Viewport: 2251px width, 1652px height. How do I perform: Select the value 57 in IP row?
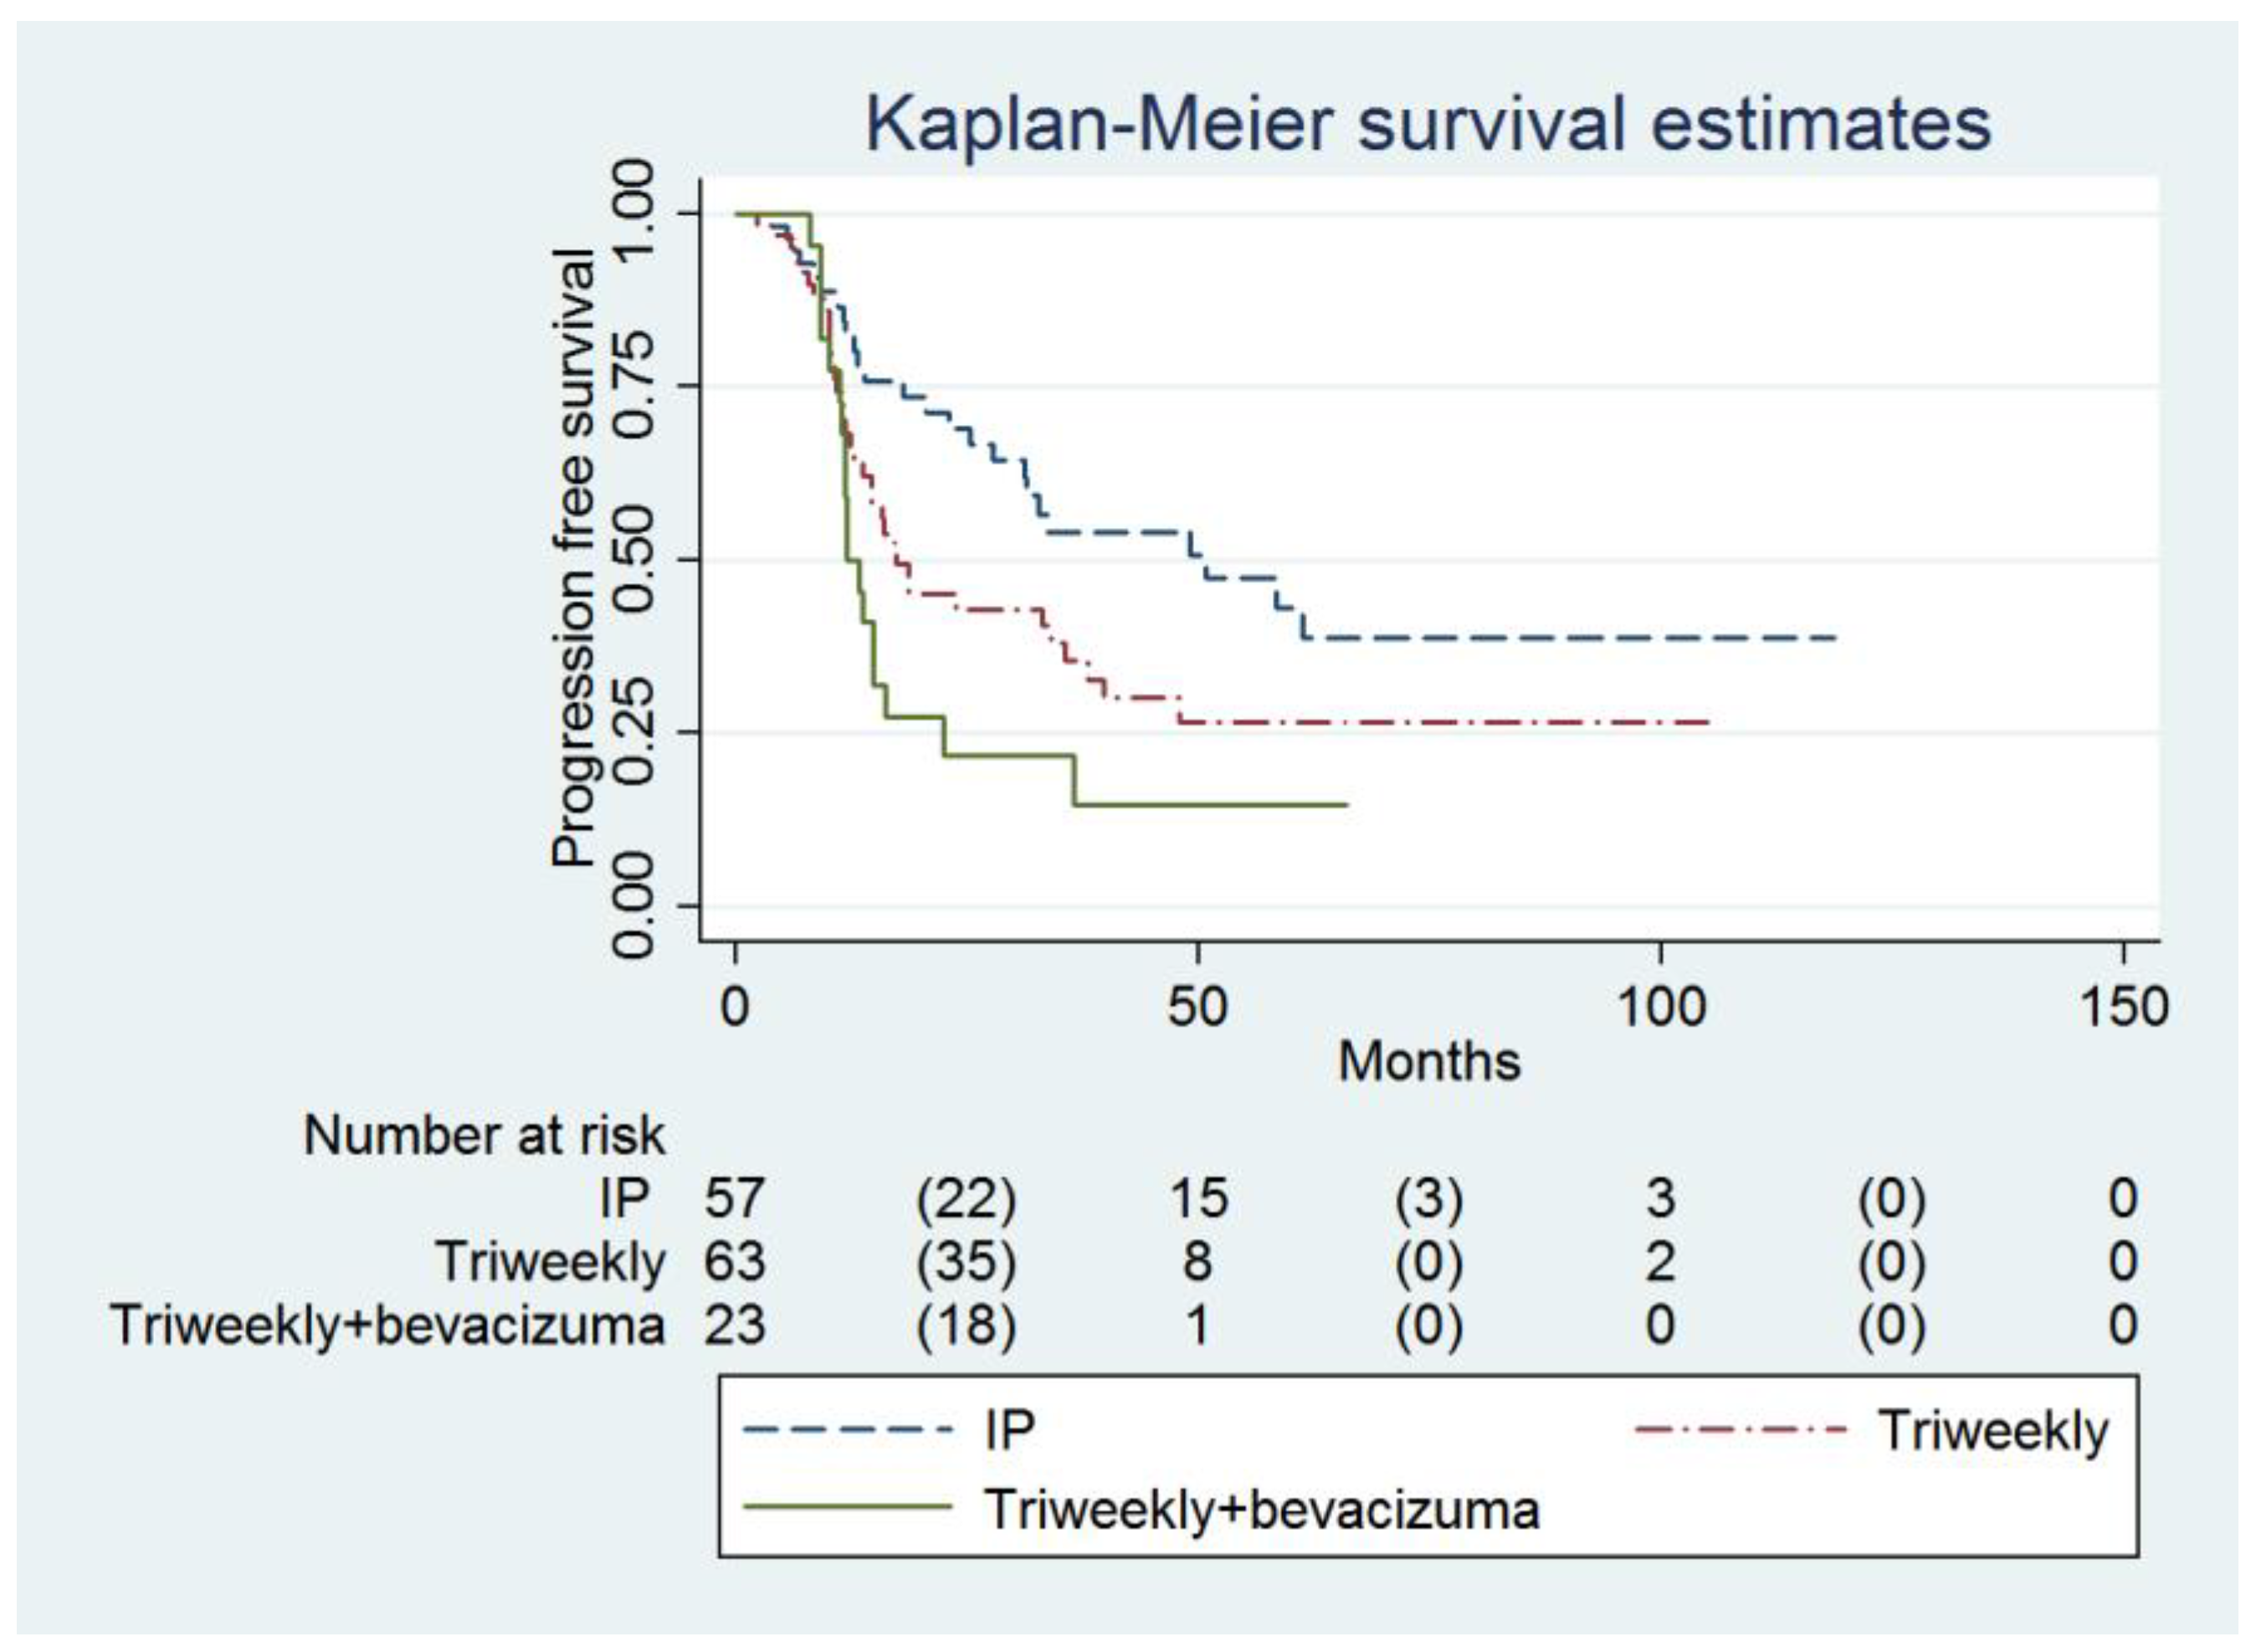coord(735,1198)
